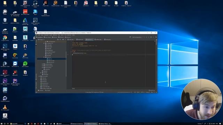Open the Help menu in PhpStorm

point(74,35)
